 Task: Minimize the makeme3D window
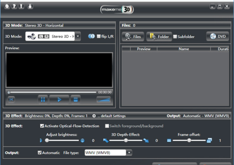213,6
